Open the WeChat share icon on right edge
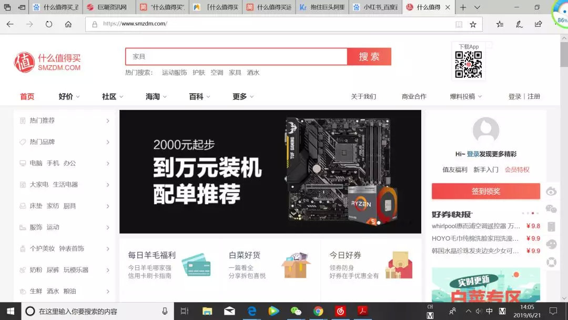 click(552, 209)
